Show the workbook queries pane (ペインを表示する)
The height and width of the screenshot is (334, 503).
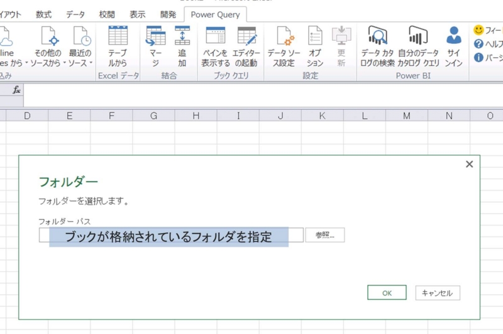(x=215, y=36)
